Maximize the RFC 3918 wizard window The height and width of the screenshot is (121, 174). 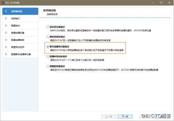coord(161,3)
